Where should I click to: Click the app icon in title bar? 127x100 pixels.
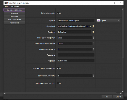tap(6, 3)
